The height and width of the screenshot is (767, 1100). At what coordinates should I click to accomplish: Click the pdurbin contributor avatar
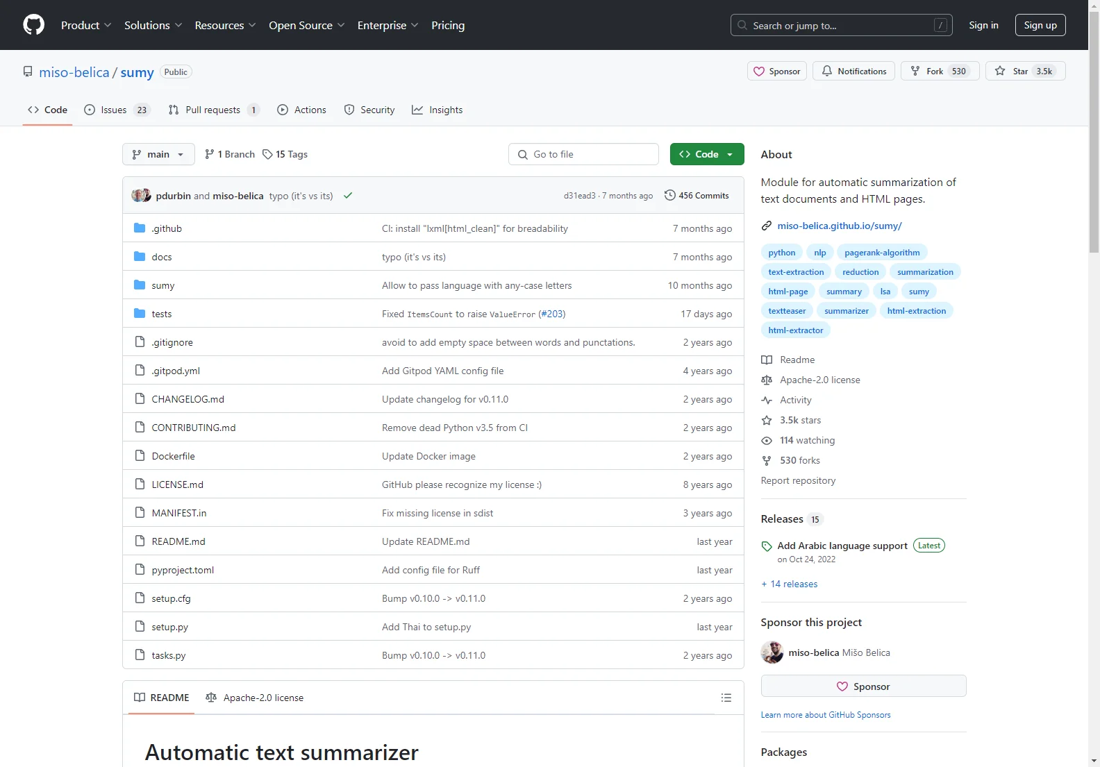coord(137,196)
